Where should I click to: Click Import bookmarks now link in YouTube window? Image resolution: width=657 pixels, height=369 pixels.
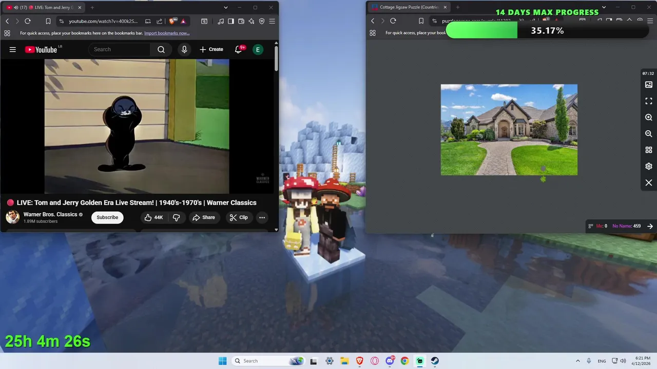[x=167, y=33]
